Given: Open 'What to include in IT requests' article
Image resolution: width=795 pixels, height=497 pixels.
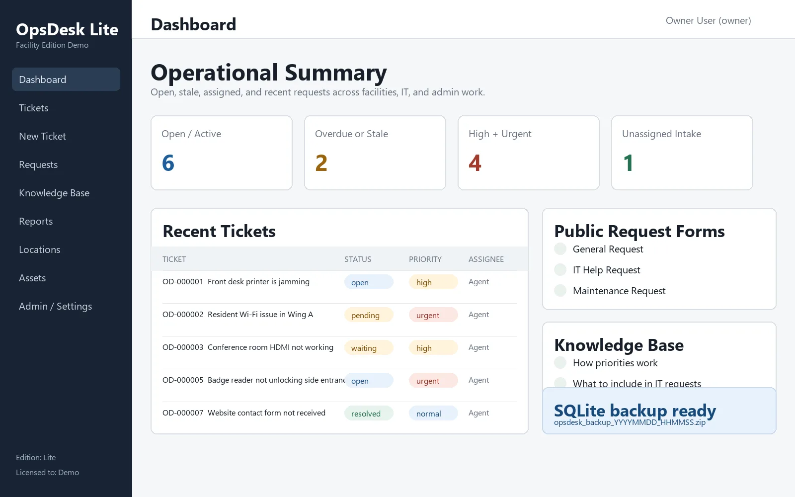Looking at the screenshot, I should [x=637, y=383].
